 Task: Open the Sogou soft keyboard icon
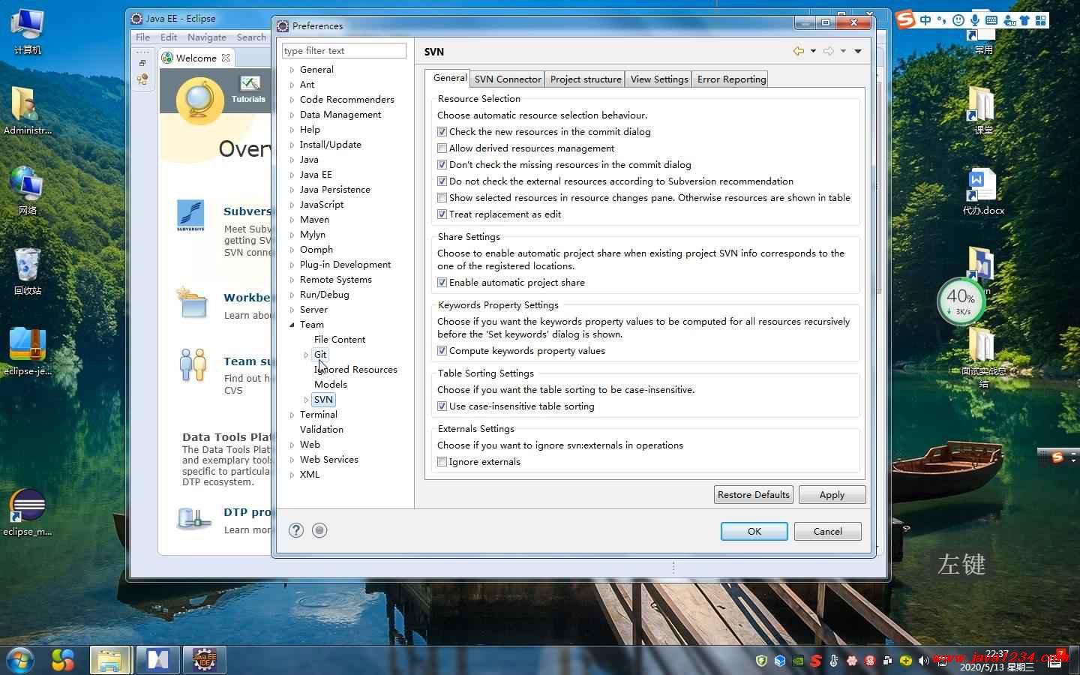click(x=991, y=20)
